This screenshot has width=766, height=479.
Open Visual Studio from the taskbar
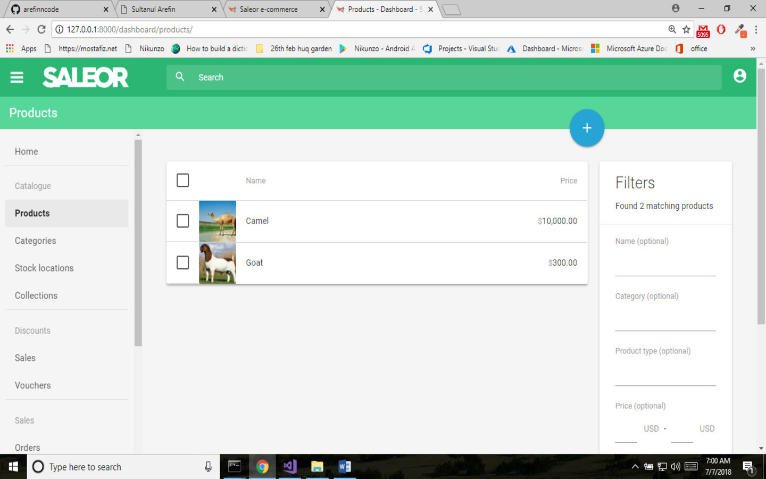click(x=289, y=467)
